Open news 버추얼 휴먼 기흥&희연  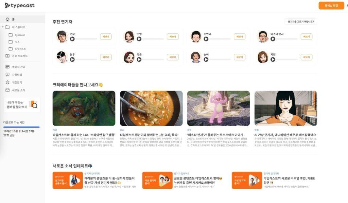click(290, 180)
